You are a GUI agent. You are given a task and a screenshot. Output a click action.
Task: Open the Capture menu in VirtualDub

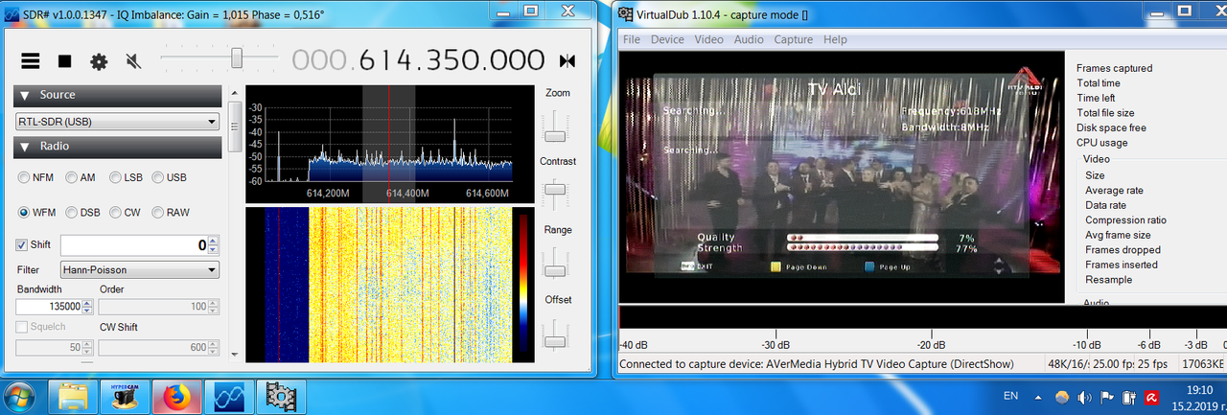pyautogui.click(x=793, y=39)
